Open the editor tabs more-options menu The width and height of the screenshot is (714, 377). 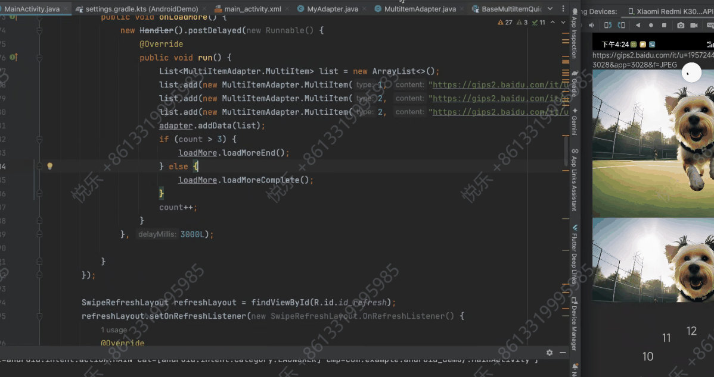click(x=563, y=9)
